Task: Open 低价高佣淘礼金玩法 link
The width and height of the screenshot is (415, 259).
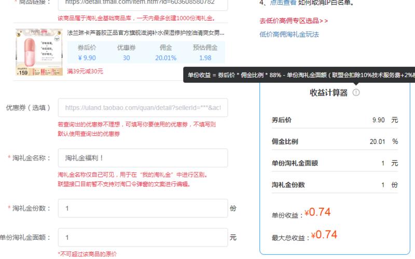Action: (289, 34)
